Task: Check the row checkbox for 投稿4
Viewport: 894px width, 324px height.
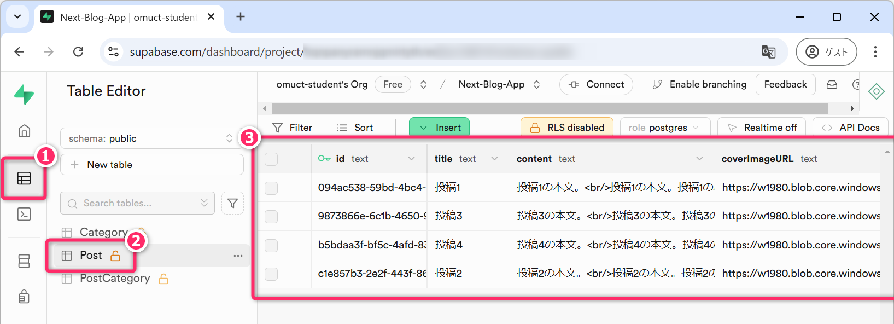Action: click(271, 245)
